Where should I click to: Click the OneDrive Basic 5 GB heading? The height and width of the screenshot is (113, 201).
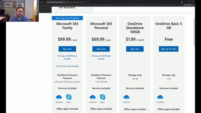coord(169,26)
